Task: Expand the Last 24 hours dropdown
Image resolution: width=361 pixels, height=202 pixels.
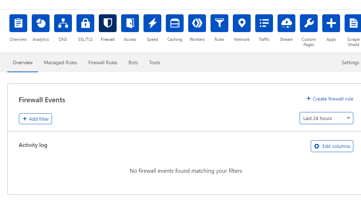Action: (x=326, y=118)
